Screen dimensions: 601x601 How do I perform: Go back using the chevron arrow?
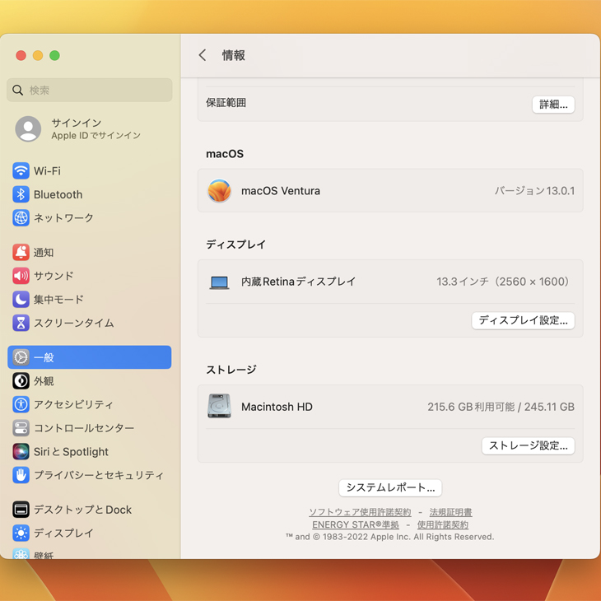click(203, 55)
